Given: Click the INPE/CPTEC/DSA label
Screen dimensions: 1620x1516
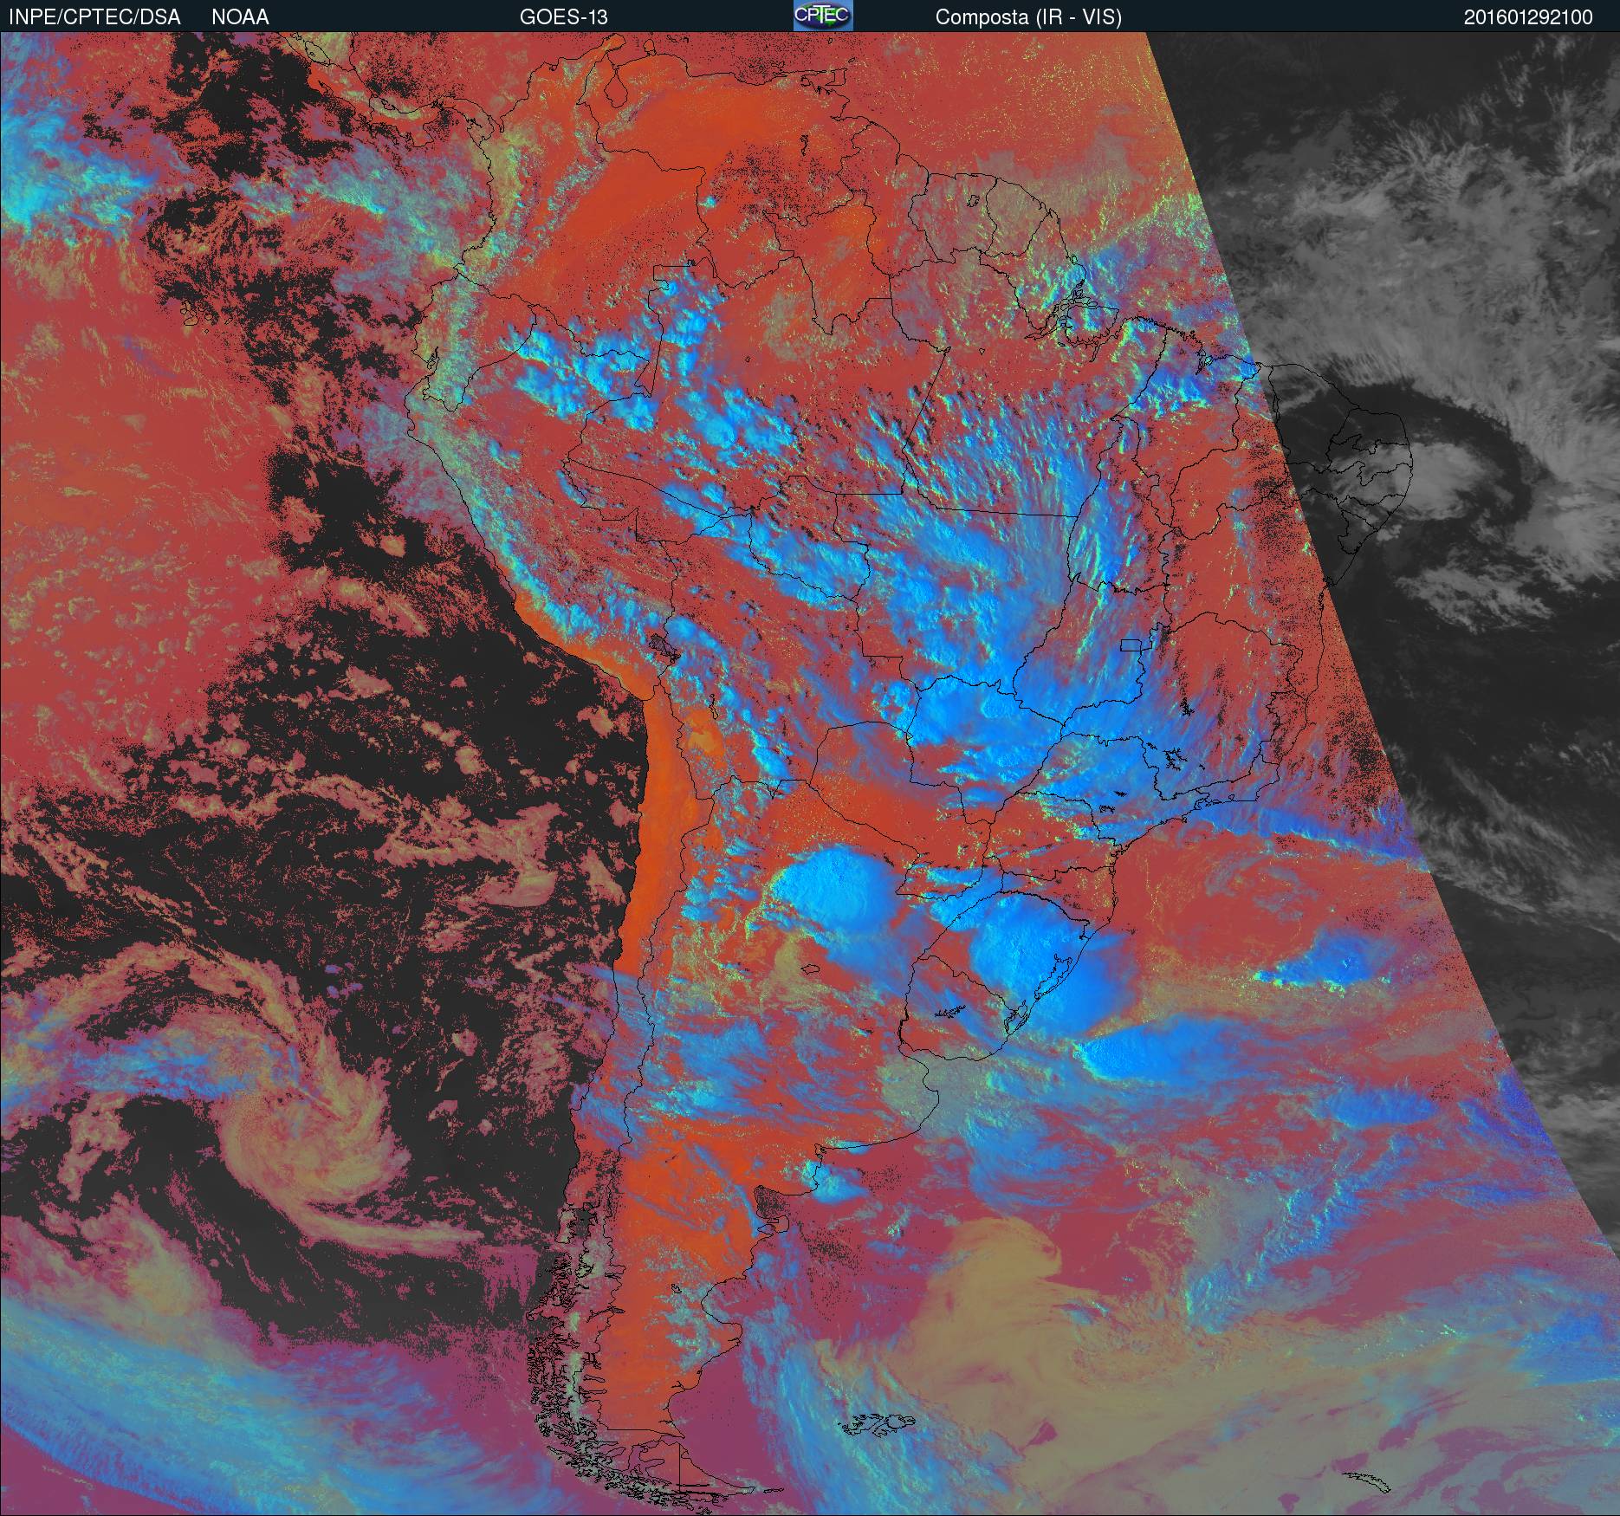Looking at the screenshot, I should click(x=94, y=17).
